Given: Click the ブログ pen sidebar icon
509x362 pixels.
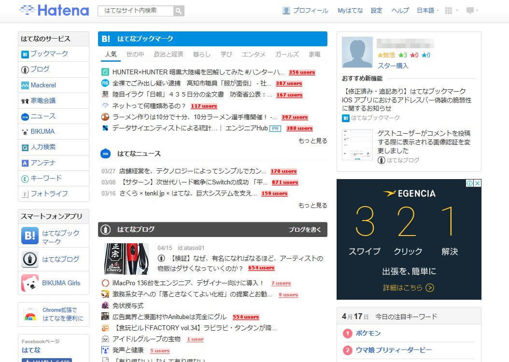Looking at the screenshot, I should pos(25,70).
